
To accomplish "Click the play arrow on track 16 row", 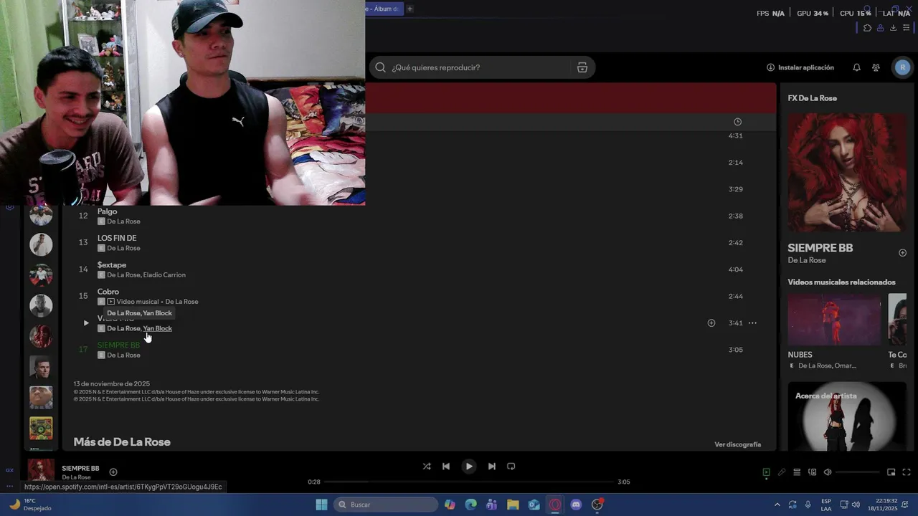I will 86,323.
